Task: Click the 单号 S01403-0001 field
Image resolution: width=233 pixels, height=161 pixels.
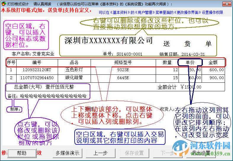Action: click(123, 54)
